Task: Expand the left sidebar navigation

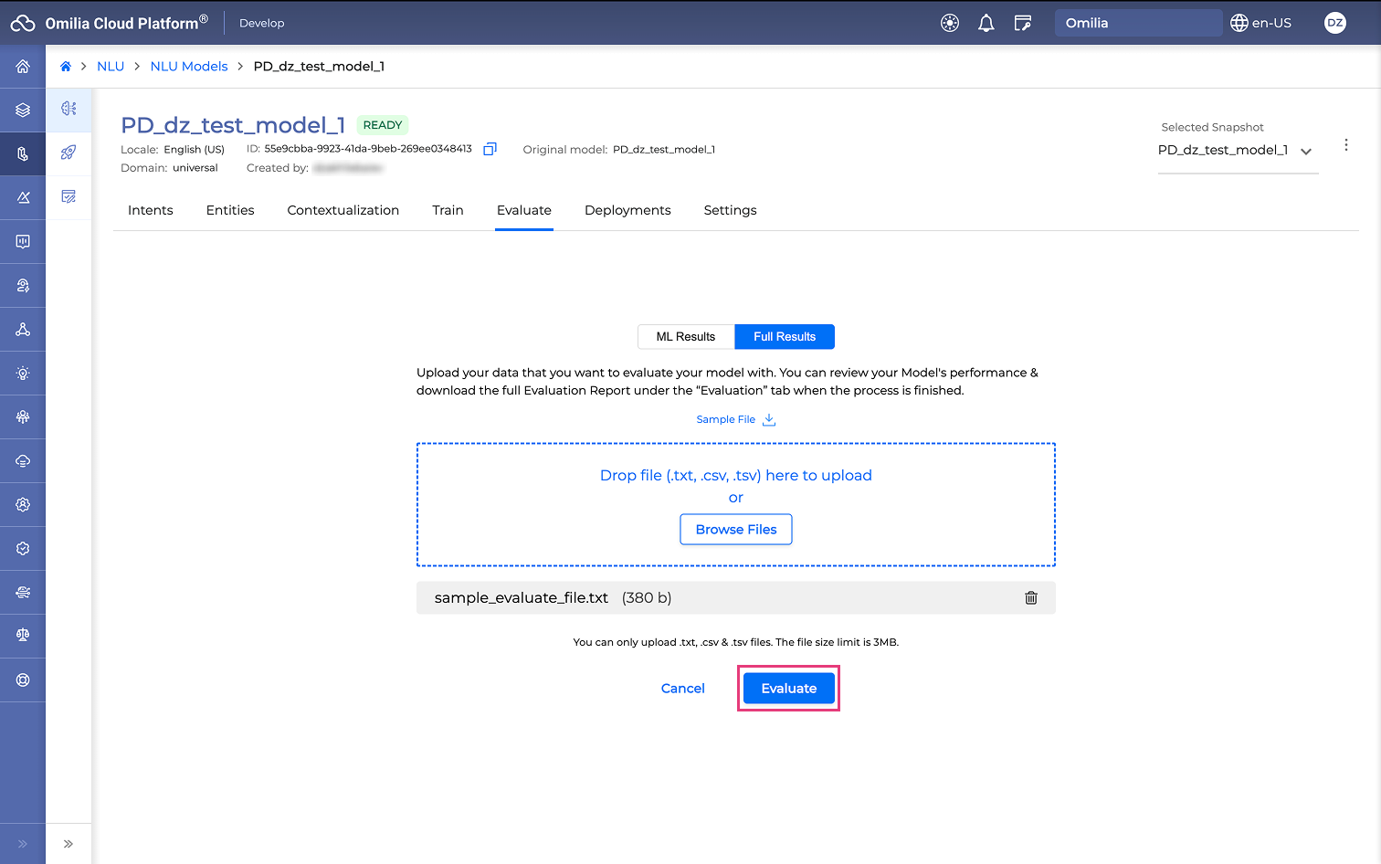Action: (x=23, y=844)
